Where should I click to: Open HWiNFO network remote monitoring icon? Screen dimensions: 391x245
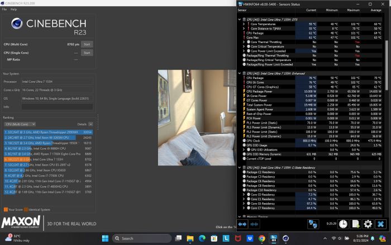[x=313, y=224]
